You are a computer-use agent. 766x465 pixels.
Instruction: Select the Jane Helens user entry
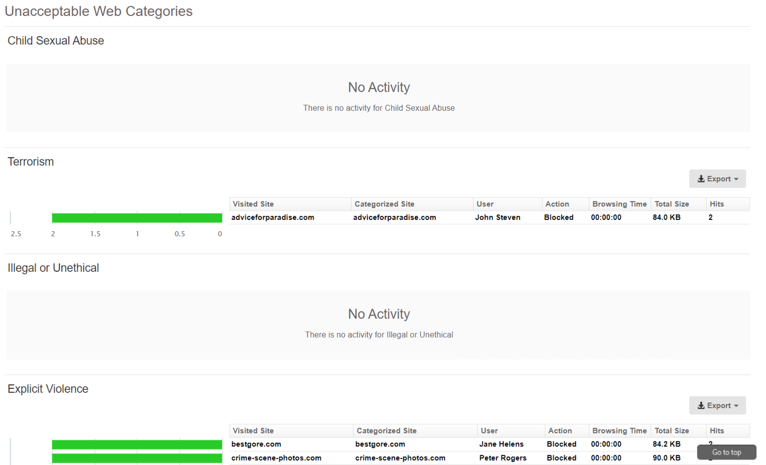501,444
